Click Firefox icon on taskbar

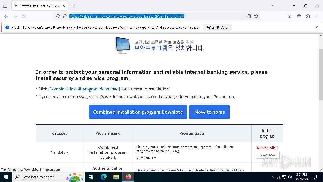coord(128,177)
